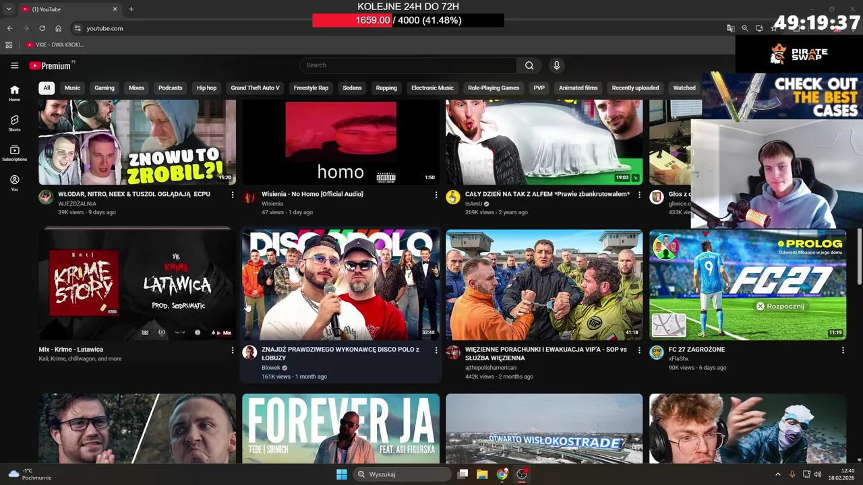Select the Recently uploaded chip
The height and width of the screenshot is (485, 863).
(x=635, y=88)
